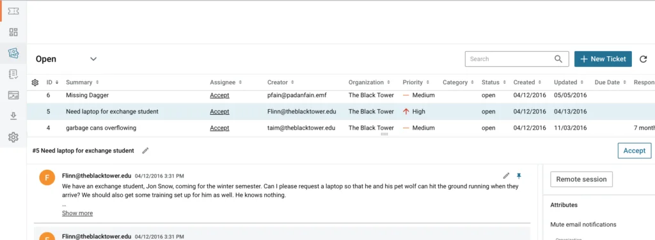Sort by Category column

coord(458,82)
